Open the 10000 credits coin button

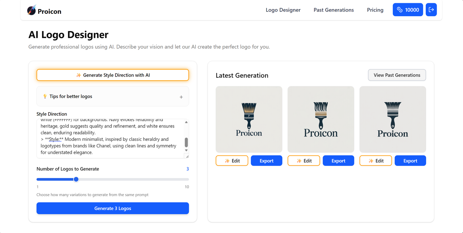click(408, 10)
